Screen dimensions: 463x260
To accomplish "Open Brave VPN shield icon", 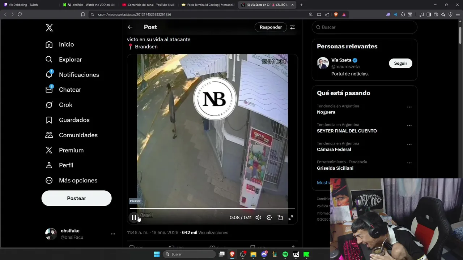I will point(450,14).
